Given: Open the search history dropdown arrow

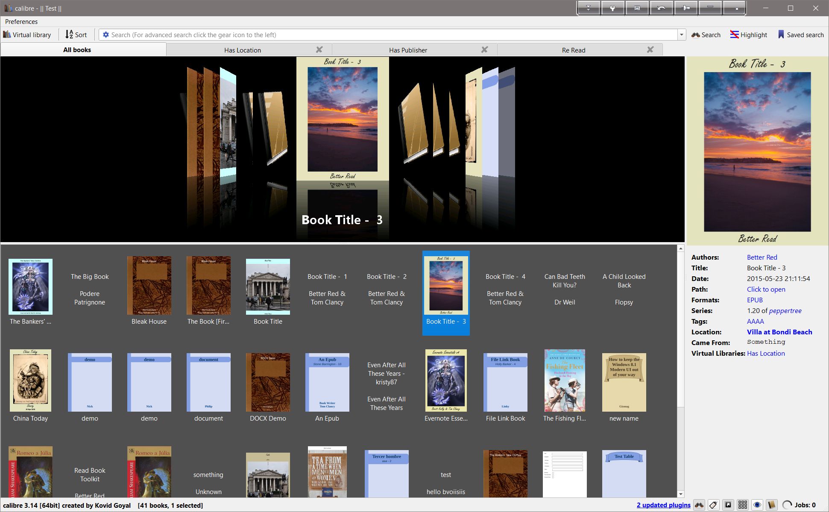Looking at the screenshot, I should [x=682, y=35].
